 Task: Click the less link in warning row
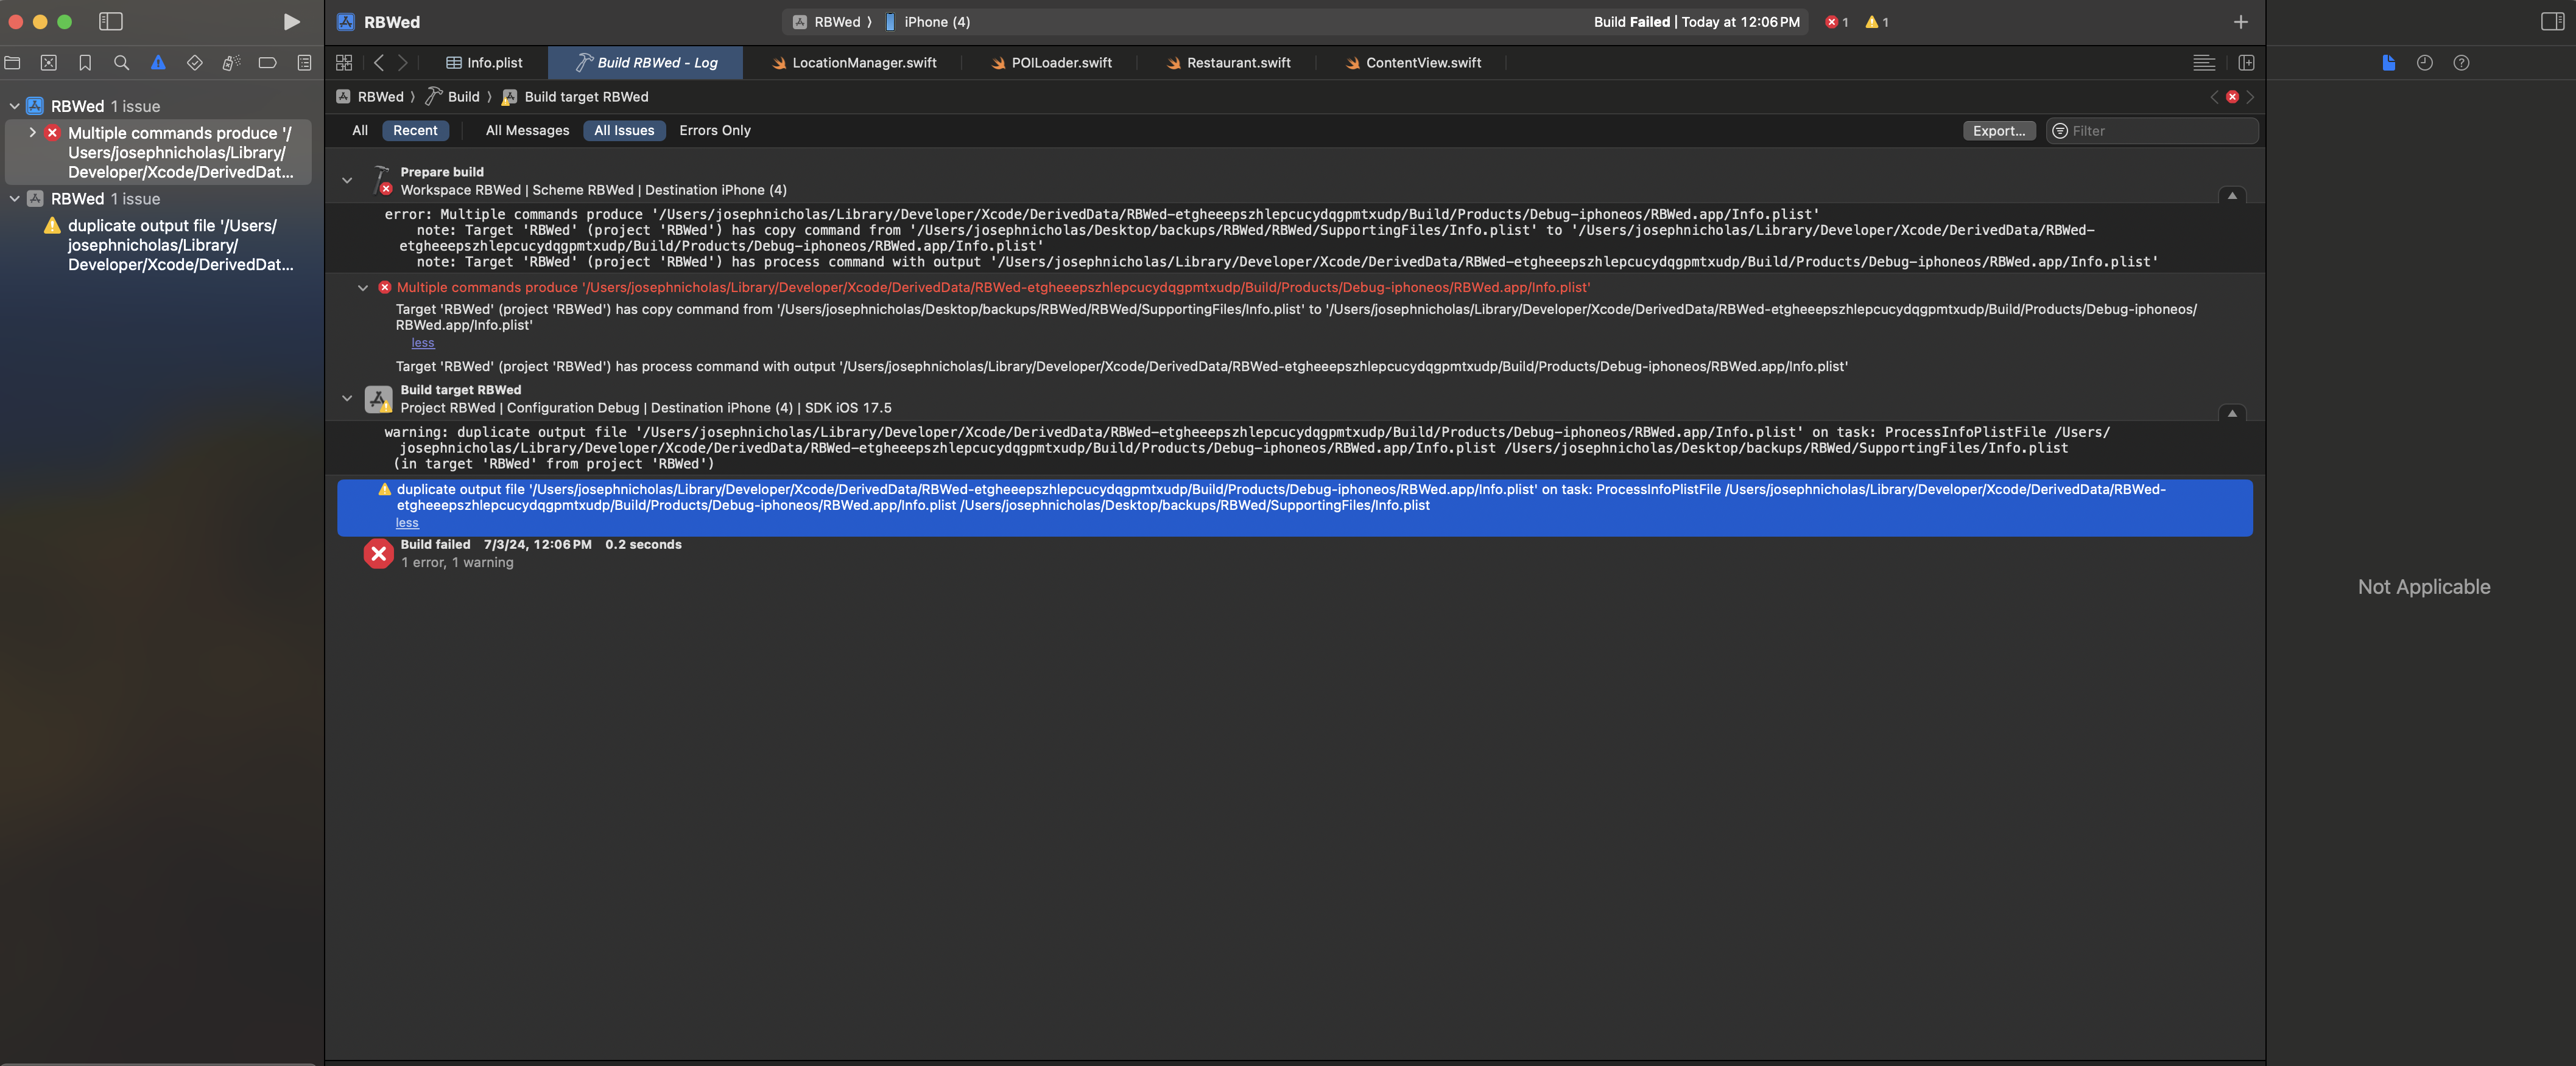click(407, 523)
